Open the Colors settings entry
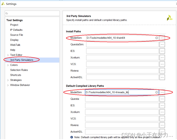Viewport: 177px width, 140px height. click(14, 65)
